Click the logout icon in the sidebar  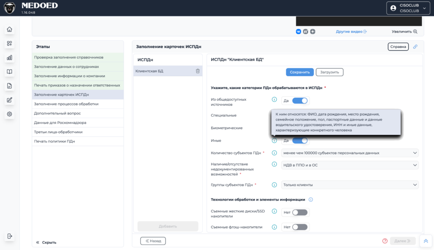[9, 236]
